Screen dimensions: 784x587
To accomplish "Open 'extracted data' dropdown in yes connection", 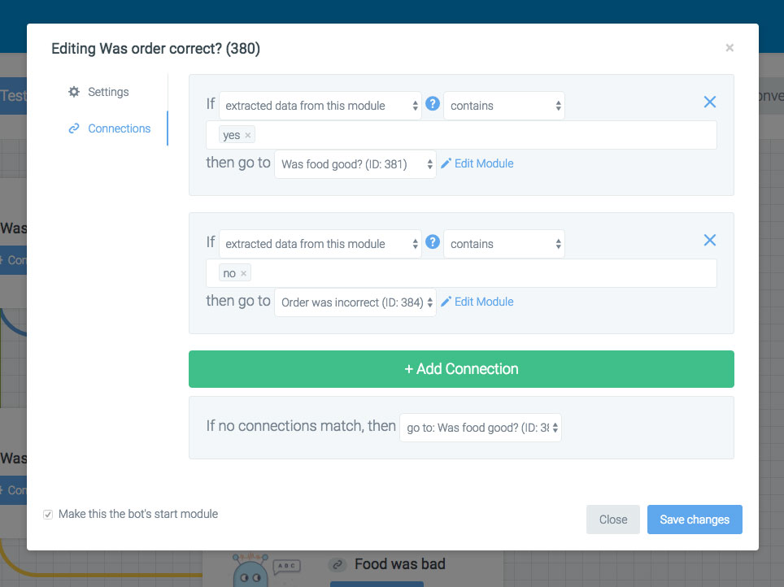I will (x=320, y=106).
